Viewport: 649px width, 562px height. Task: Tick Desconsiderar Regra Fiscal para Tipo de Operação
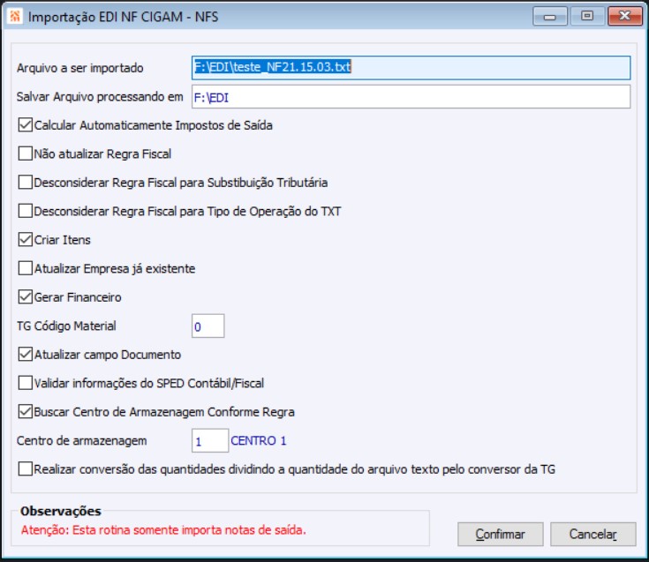pyautogui.click(x=26, y=211)
